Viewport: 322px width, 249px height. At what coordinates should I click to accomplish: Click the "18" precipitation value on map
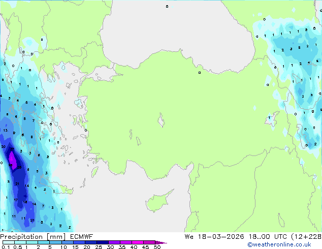tap(25, 202)
